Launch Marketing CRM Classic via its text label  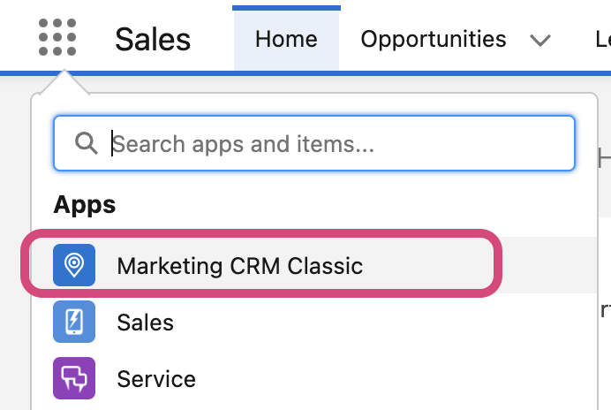pyautogui.click(x=239, y=266)
